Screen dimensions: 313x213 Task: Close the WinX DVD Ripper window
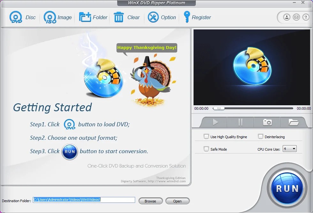pyautogui.click(x=303, y=3)
